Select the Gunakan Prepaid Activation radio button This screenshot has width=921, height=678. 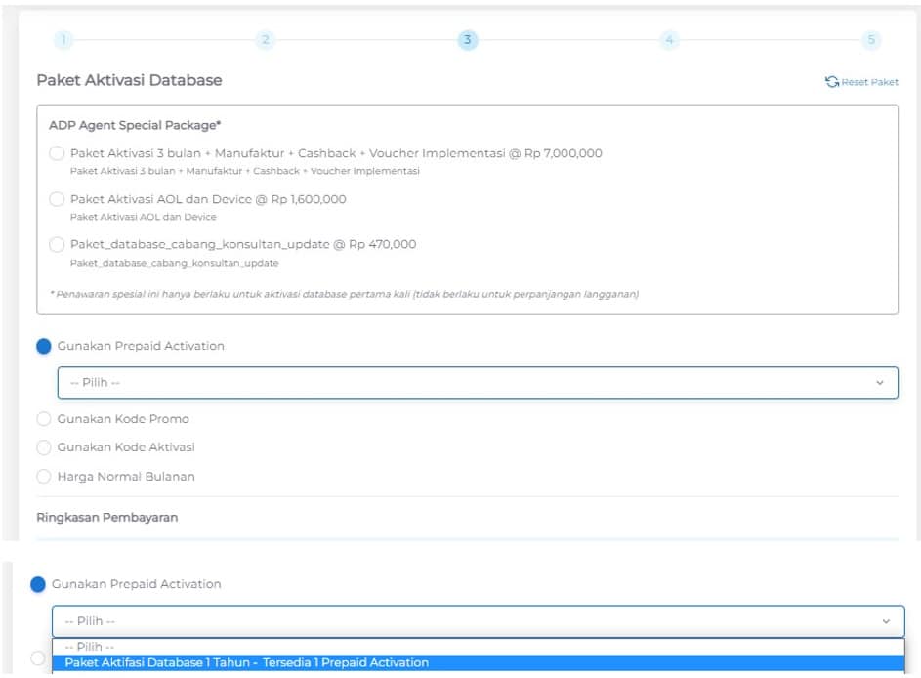43,346
